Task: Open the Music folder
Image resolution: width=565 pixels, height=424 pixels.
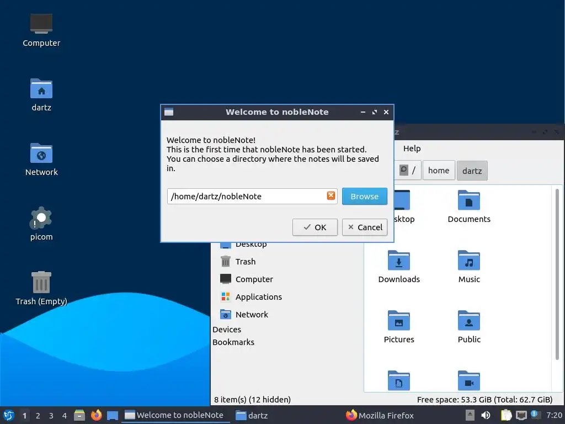Action: [x=469, y=267]
